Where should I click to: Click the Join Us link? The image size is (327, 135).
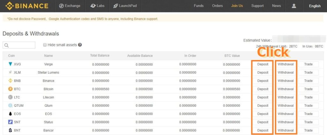pos(237,6)
